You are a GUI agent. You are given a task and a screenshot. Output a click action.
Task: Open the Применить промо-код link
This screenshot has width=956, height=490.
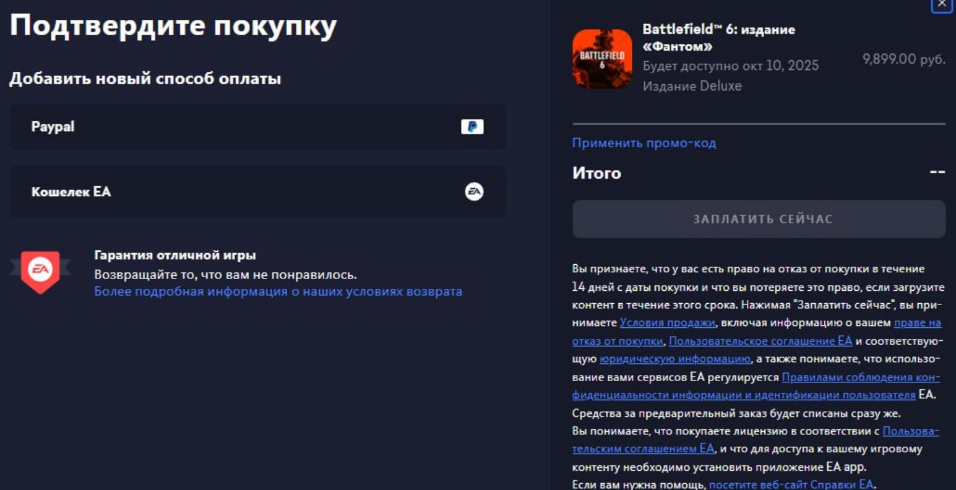point(644,143)
